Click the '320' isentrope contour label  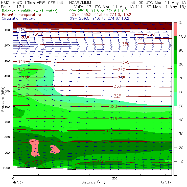click(113, 106)
